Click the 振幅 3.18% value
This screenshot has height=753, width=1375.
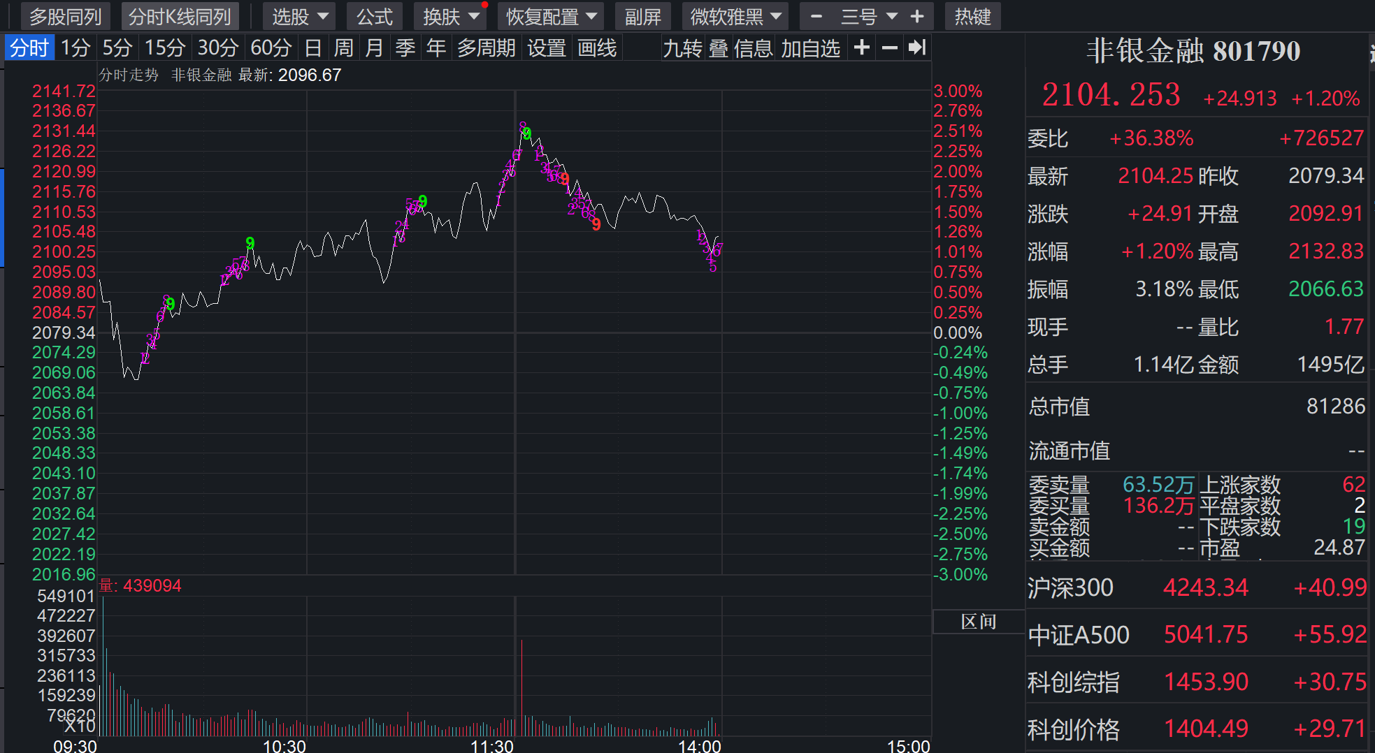tap(1164, 288)
